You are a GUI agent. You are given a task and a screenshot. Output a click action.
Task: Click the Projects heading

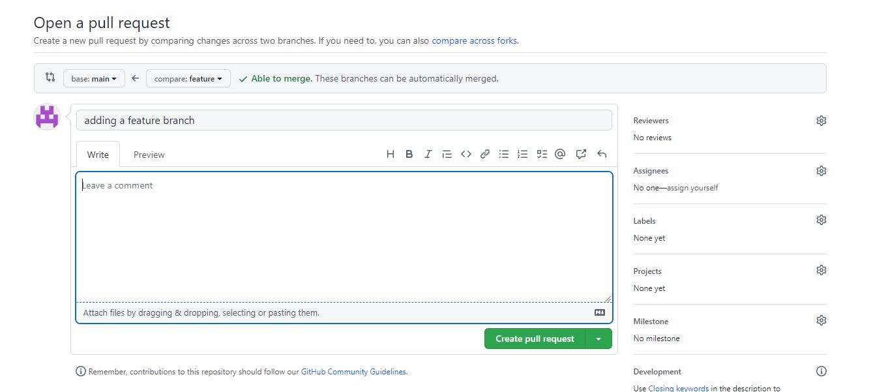pos(647,271)
